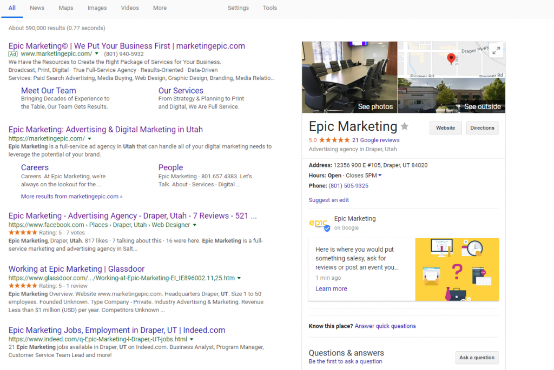Switch to the Images tab
Viewport: 554px width, 370px height.
tap(97, 8)
